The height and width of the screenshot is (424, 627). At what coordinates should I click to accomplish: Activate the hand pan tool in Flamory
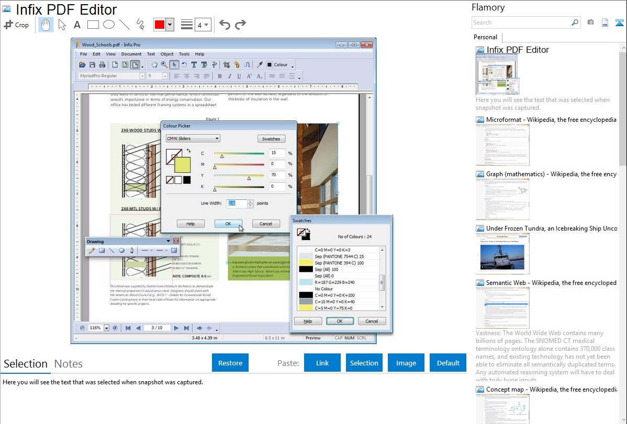coord(46,25)
